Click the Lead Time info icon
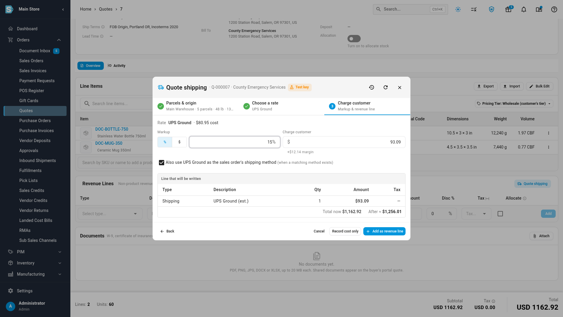This screenshot has width=563, height=317. (x=102, y=36)
